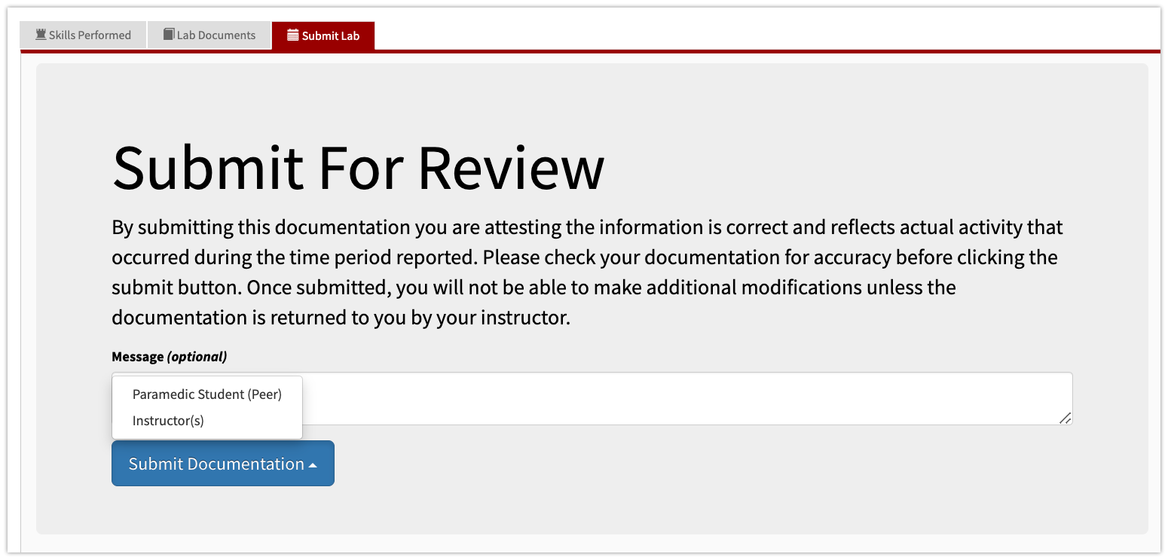The image size is (1168, 560).
Task: Open the Lab Documents tab
Action: tap(209, 34)
